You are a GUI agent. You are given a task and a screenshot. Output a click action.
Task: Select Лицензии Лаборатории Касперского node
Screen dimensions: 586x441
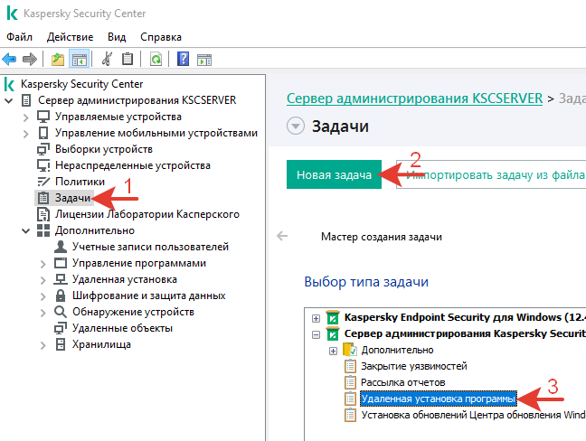pos(147,214)
